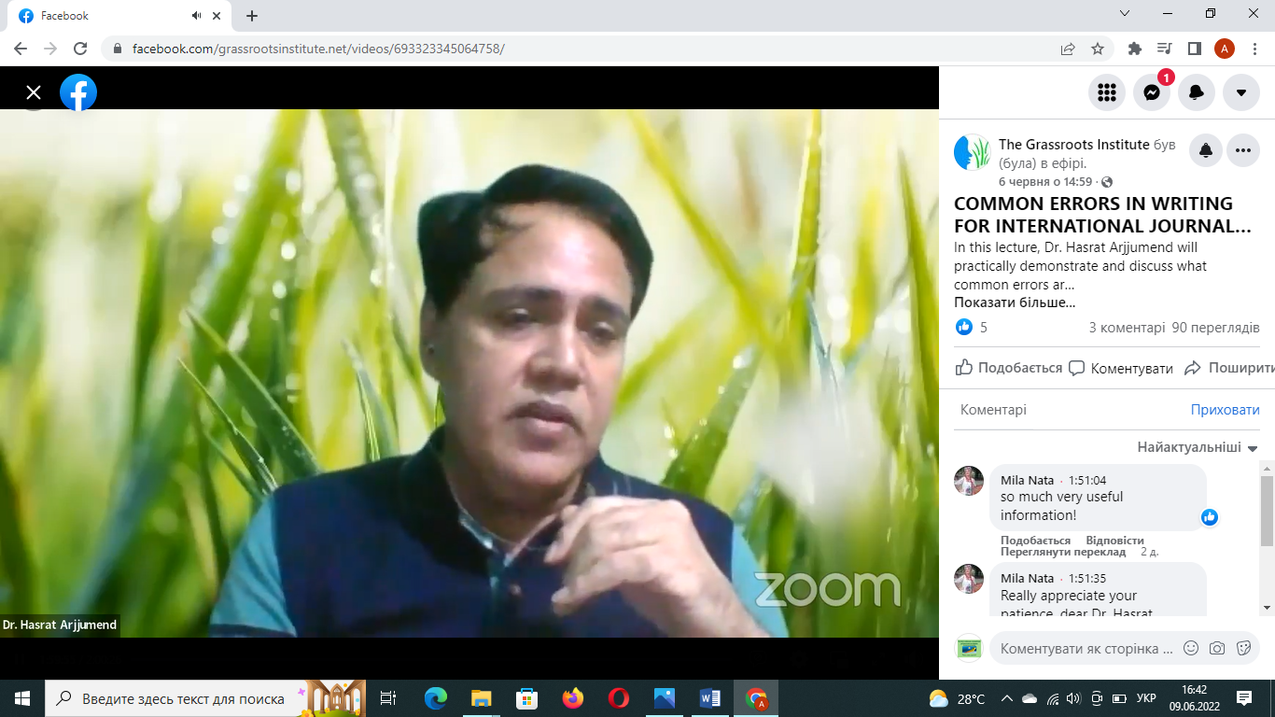This screenshot has height=717, width=1275.
Task: Open the Найактуальніші comment sort dropdown
Action: click(x=1198, y=447)
